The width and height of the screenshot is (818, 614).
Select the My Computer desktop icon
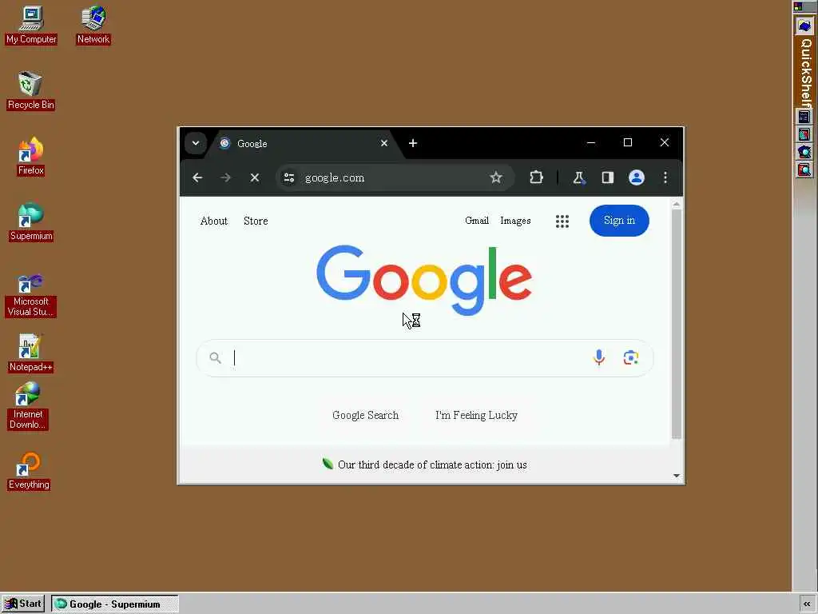(x=31, y=25)
